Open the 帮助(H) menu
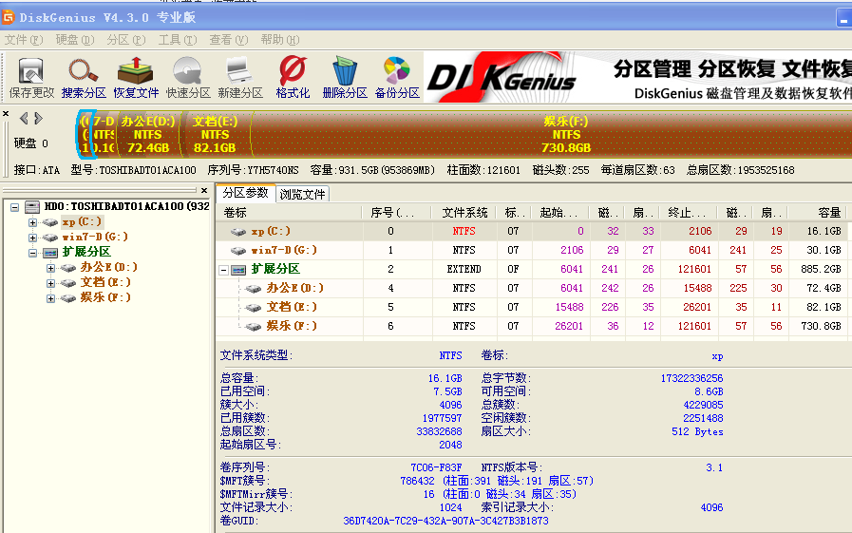The image size is (852, 533). (280, 40)
